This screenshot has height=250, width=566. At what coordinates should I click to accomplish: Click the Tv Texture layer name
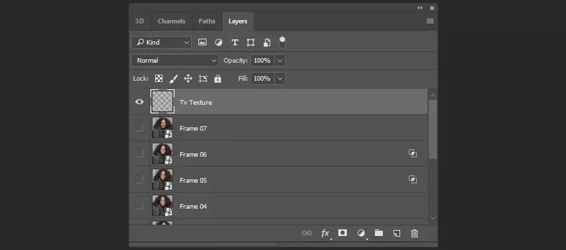tap(196, 102)
